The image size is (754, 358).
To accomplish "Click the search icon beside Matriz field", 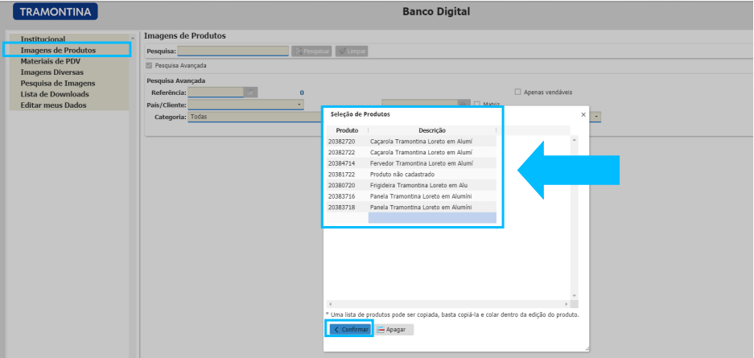I will tap(464, 104).
